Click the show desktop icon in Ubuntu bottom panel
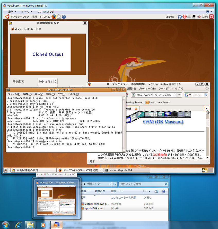This screenshot has height=229, width=218. tap(6, 170)
